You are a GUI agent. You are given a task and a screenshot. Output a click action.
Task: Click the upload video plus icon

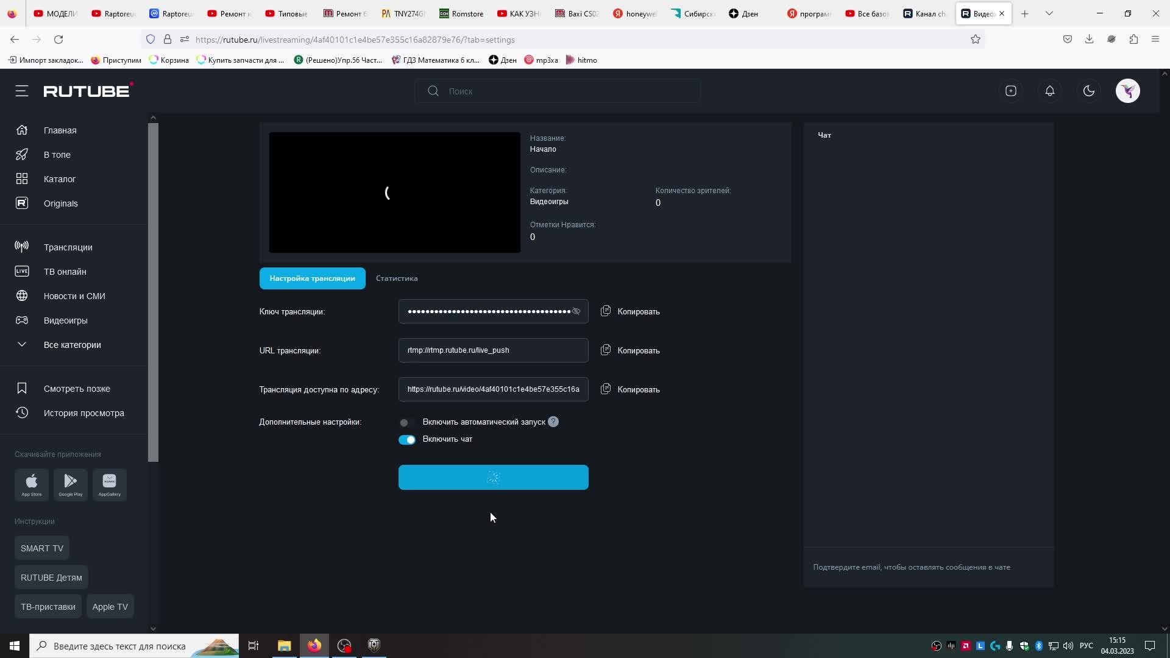tap(1010, 91)
